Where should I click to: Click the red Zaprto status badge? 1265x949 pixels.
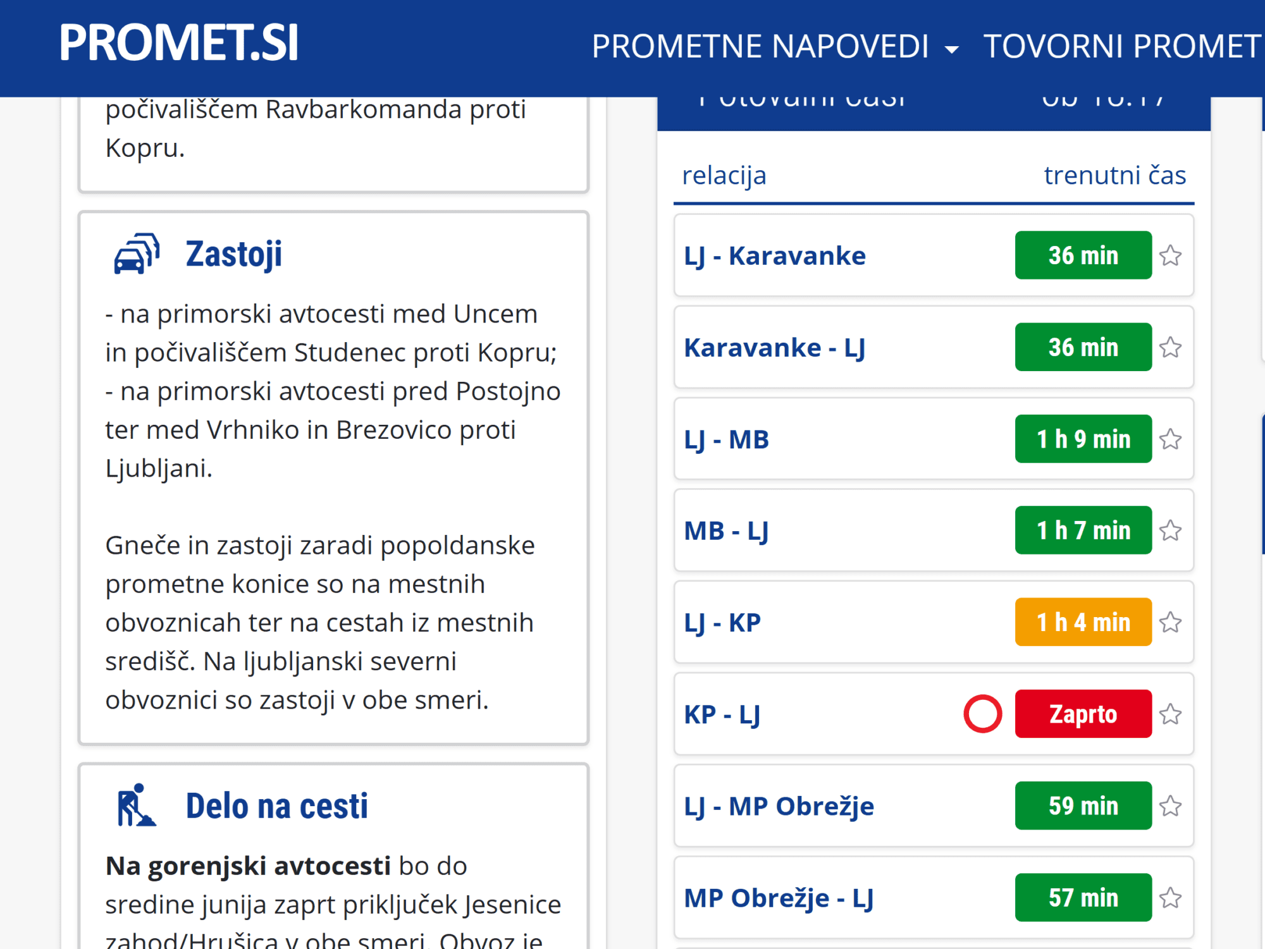(x=1083, y=714)
